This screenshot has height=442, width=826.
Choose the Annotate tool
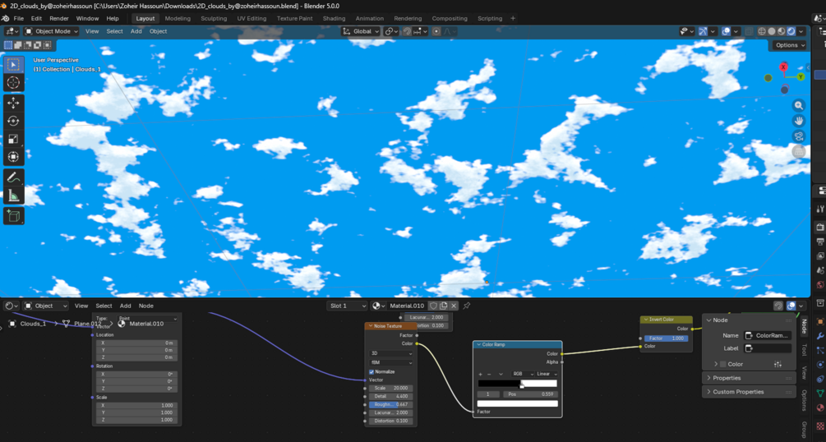tap(14, 177)
